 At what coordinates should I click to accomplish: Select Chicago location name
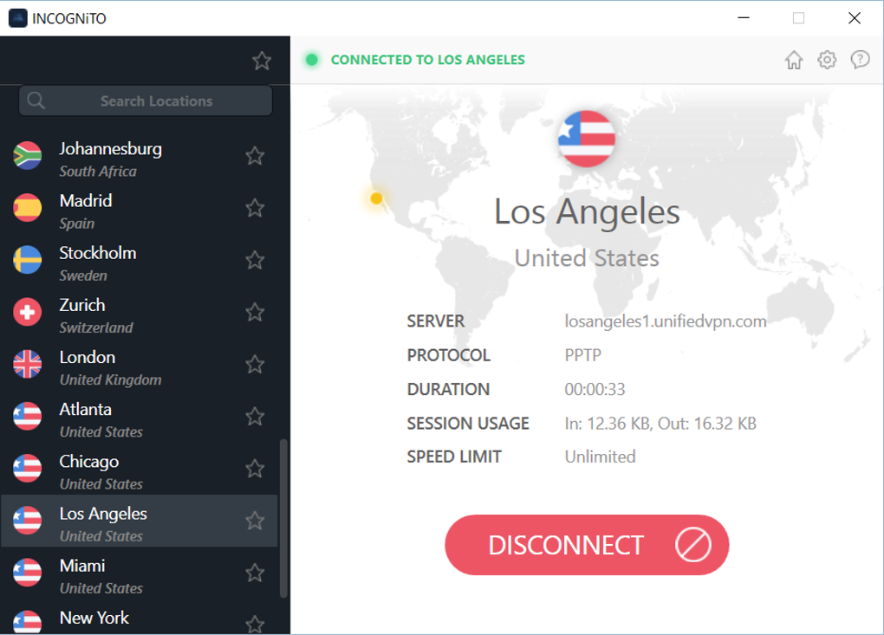coord(89,462)
